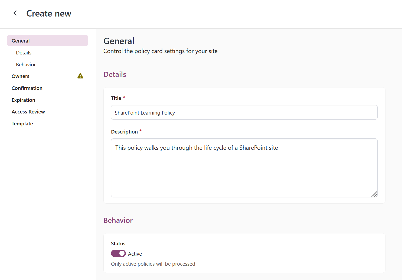402x280 pixels.
Task: Click the purple Details section heading
Action: [x=115, y=74]
